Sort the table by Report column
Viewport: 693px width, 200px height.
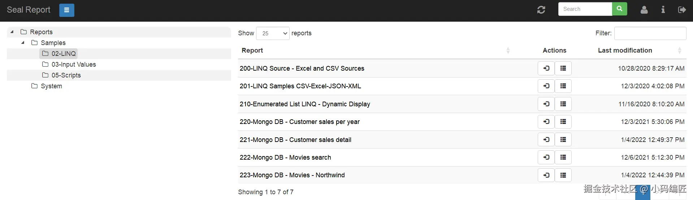(x=252, y=50)
